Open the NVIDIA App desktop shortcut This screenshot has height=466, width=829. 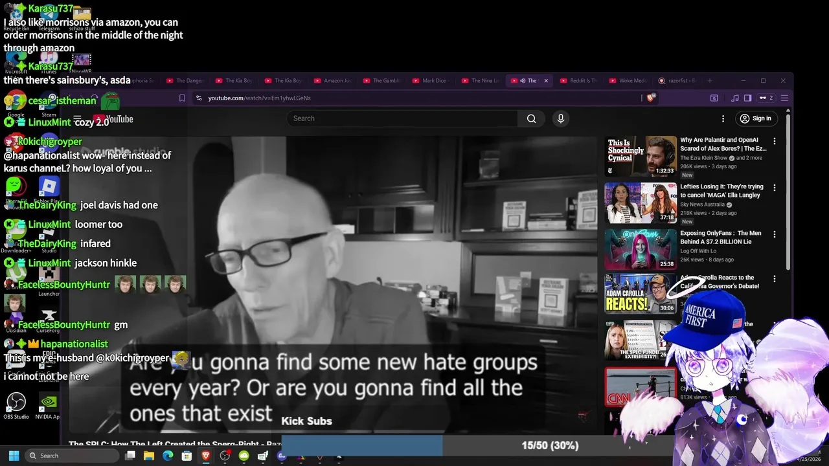pyautogui.click(x=48, y=406)
